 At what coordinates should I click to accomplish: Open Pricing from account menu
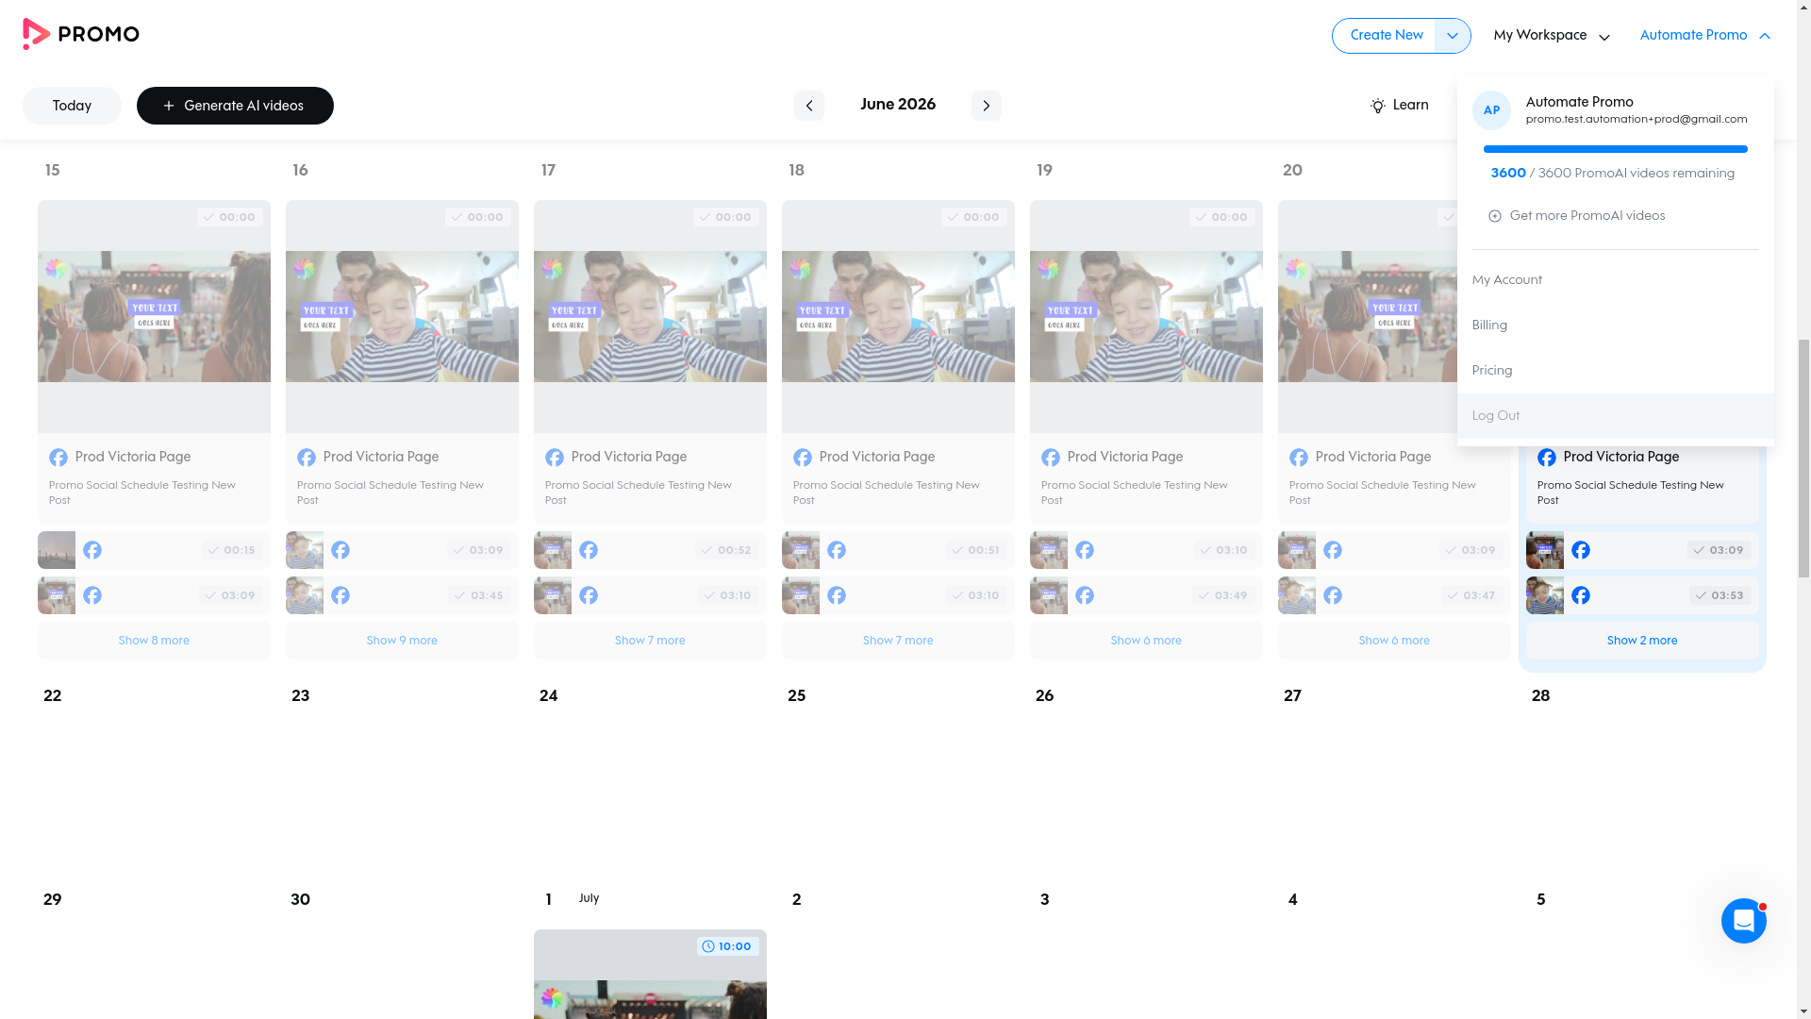click(x=1615, y=371)
